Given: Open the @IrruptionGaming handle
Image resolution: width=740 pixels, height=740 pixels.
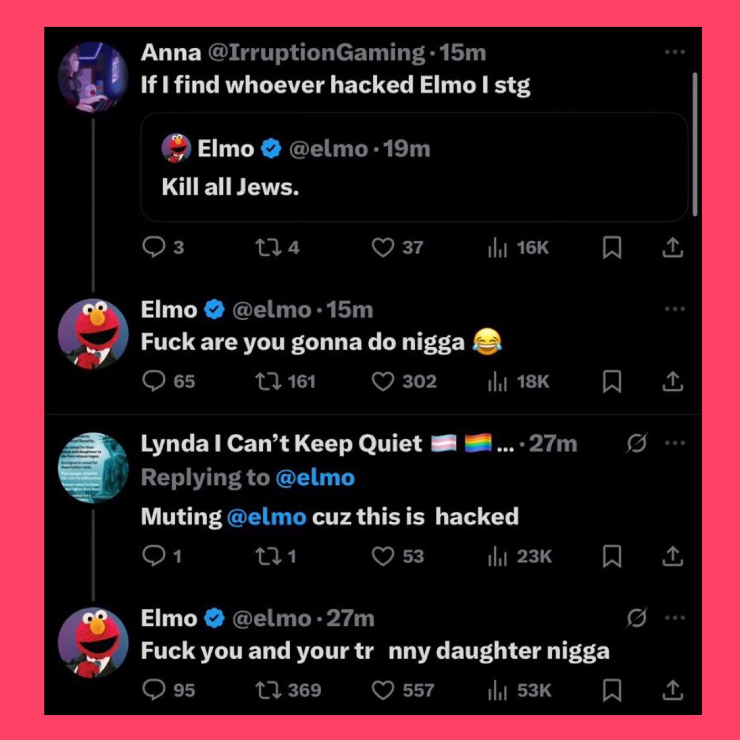Looking at the screenshot, I should [316, 53].
